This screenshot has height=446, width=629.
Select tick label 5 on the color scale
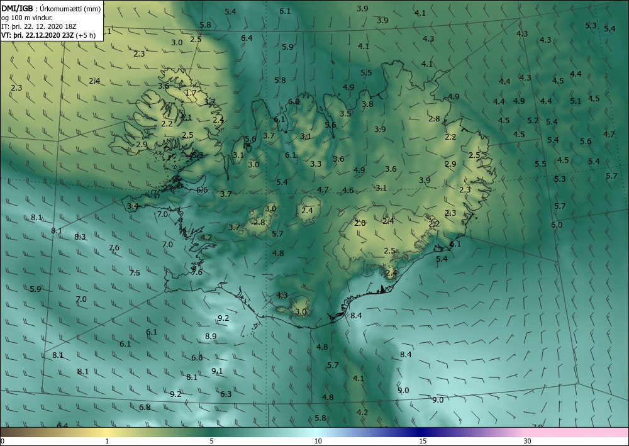211,442
